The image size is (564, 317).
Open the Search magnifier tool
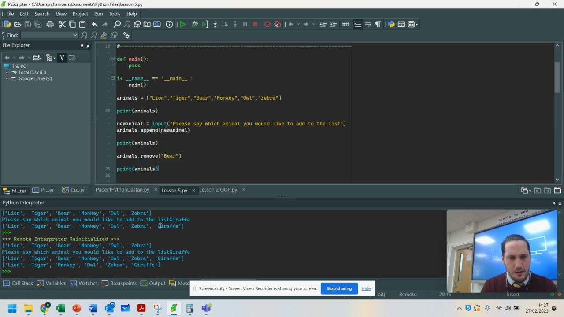[x=117, y=24]
